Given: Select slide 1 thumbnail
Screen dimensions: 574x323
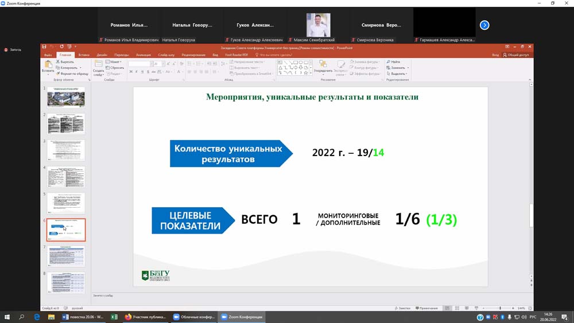Looking at the screenshot, I should pos(66,97).
